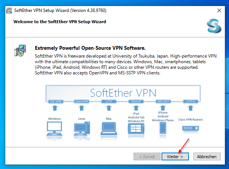Click the large SoftEther VPN banner text
This screenshot has width=229, height=169.
[x=123, y=93]
